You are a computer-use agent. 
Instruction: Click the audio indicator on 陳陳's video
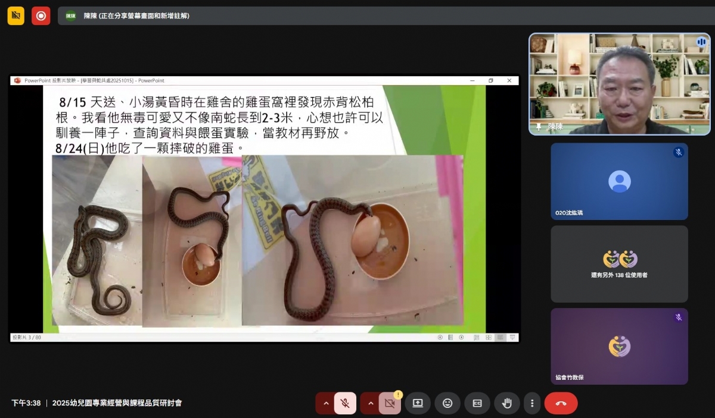(701, 42)
